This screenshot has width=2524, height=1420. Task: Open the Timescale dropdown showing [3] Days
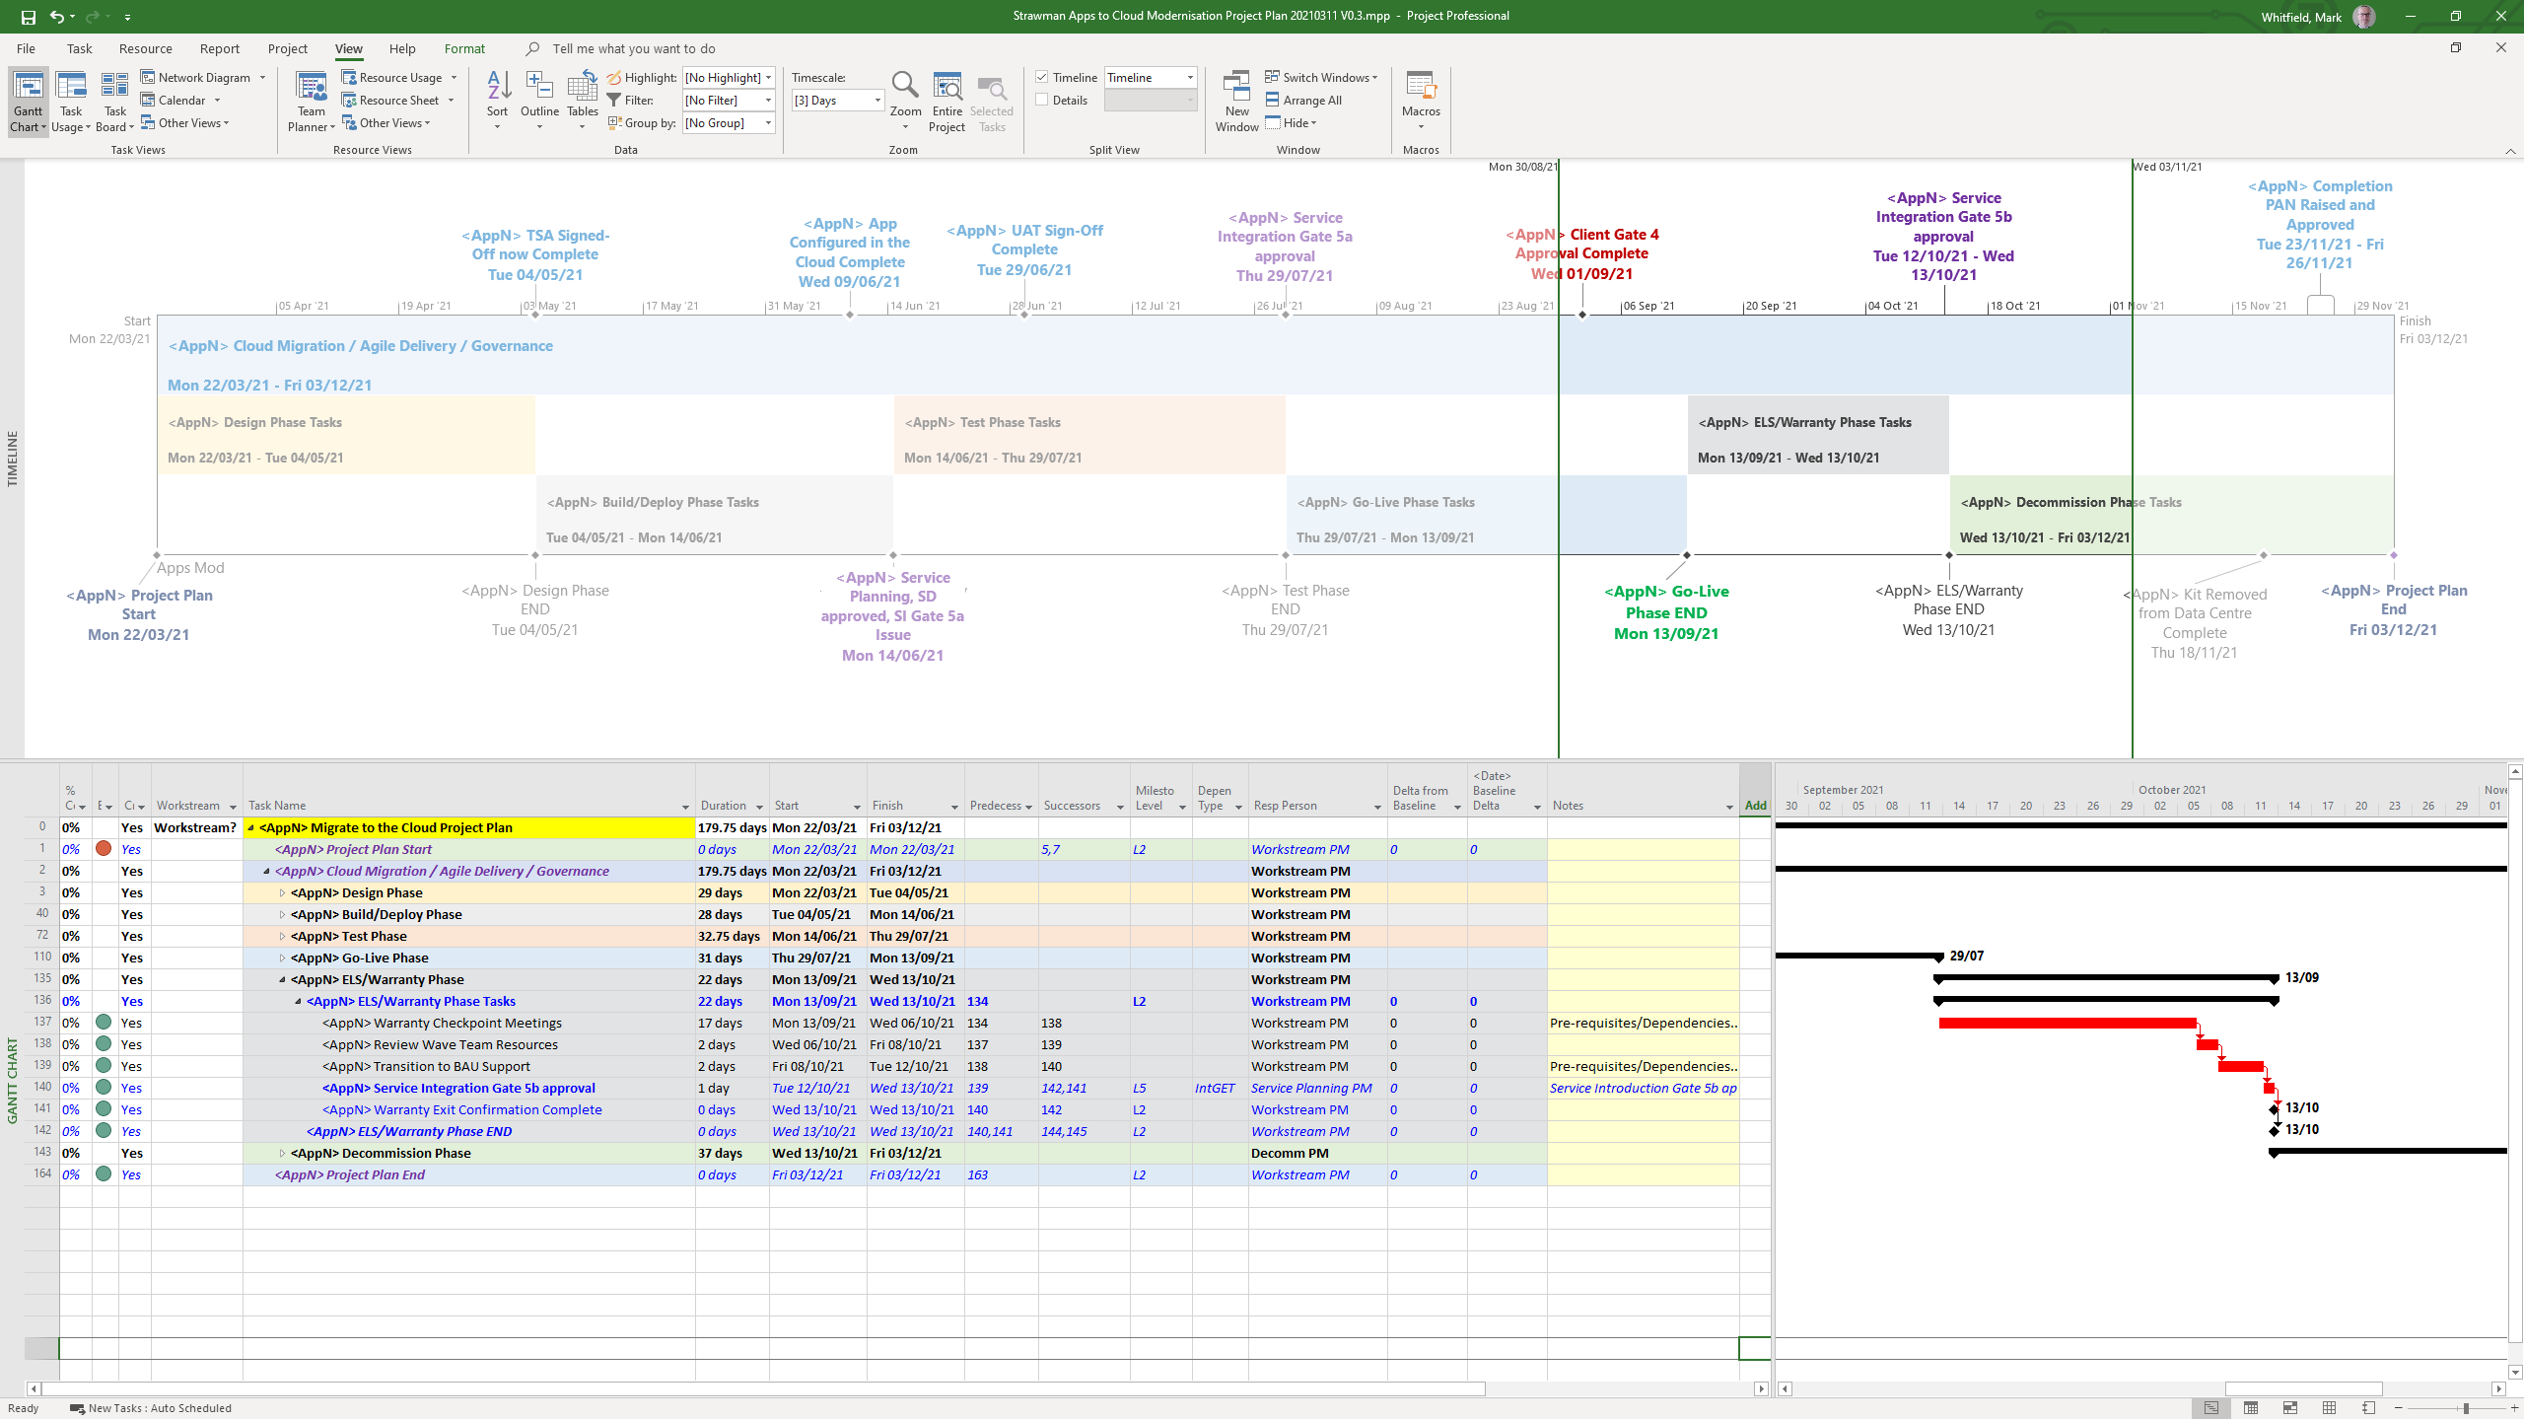[876, 101]
